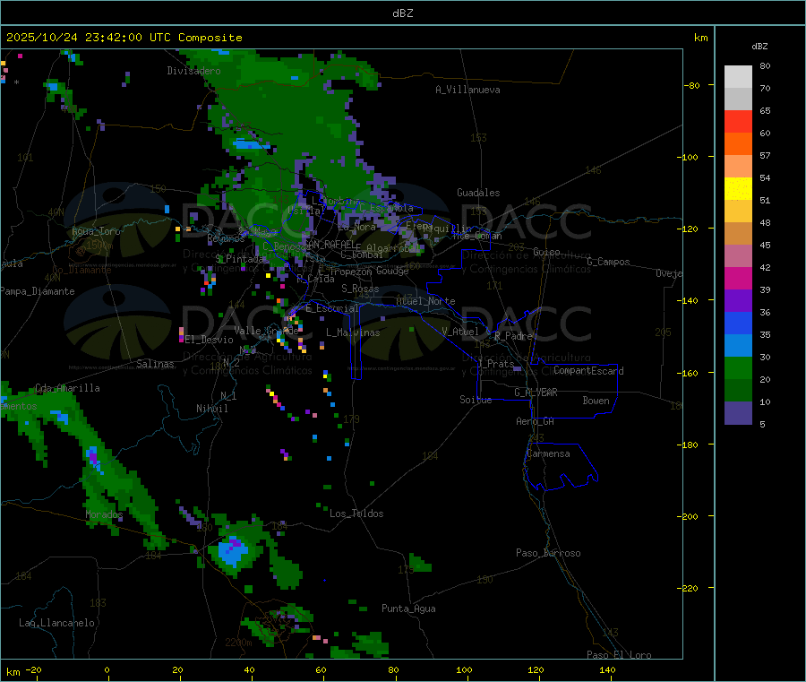Click the Nihuil location label
The width and height of the screenshot is (806, 682).
pos(211,409)
